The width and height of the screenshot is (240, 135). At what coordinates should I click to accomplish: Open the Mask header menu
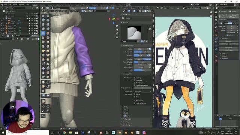coord(68,11)
